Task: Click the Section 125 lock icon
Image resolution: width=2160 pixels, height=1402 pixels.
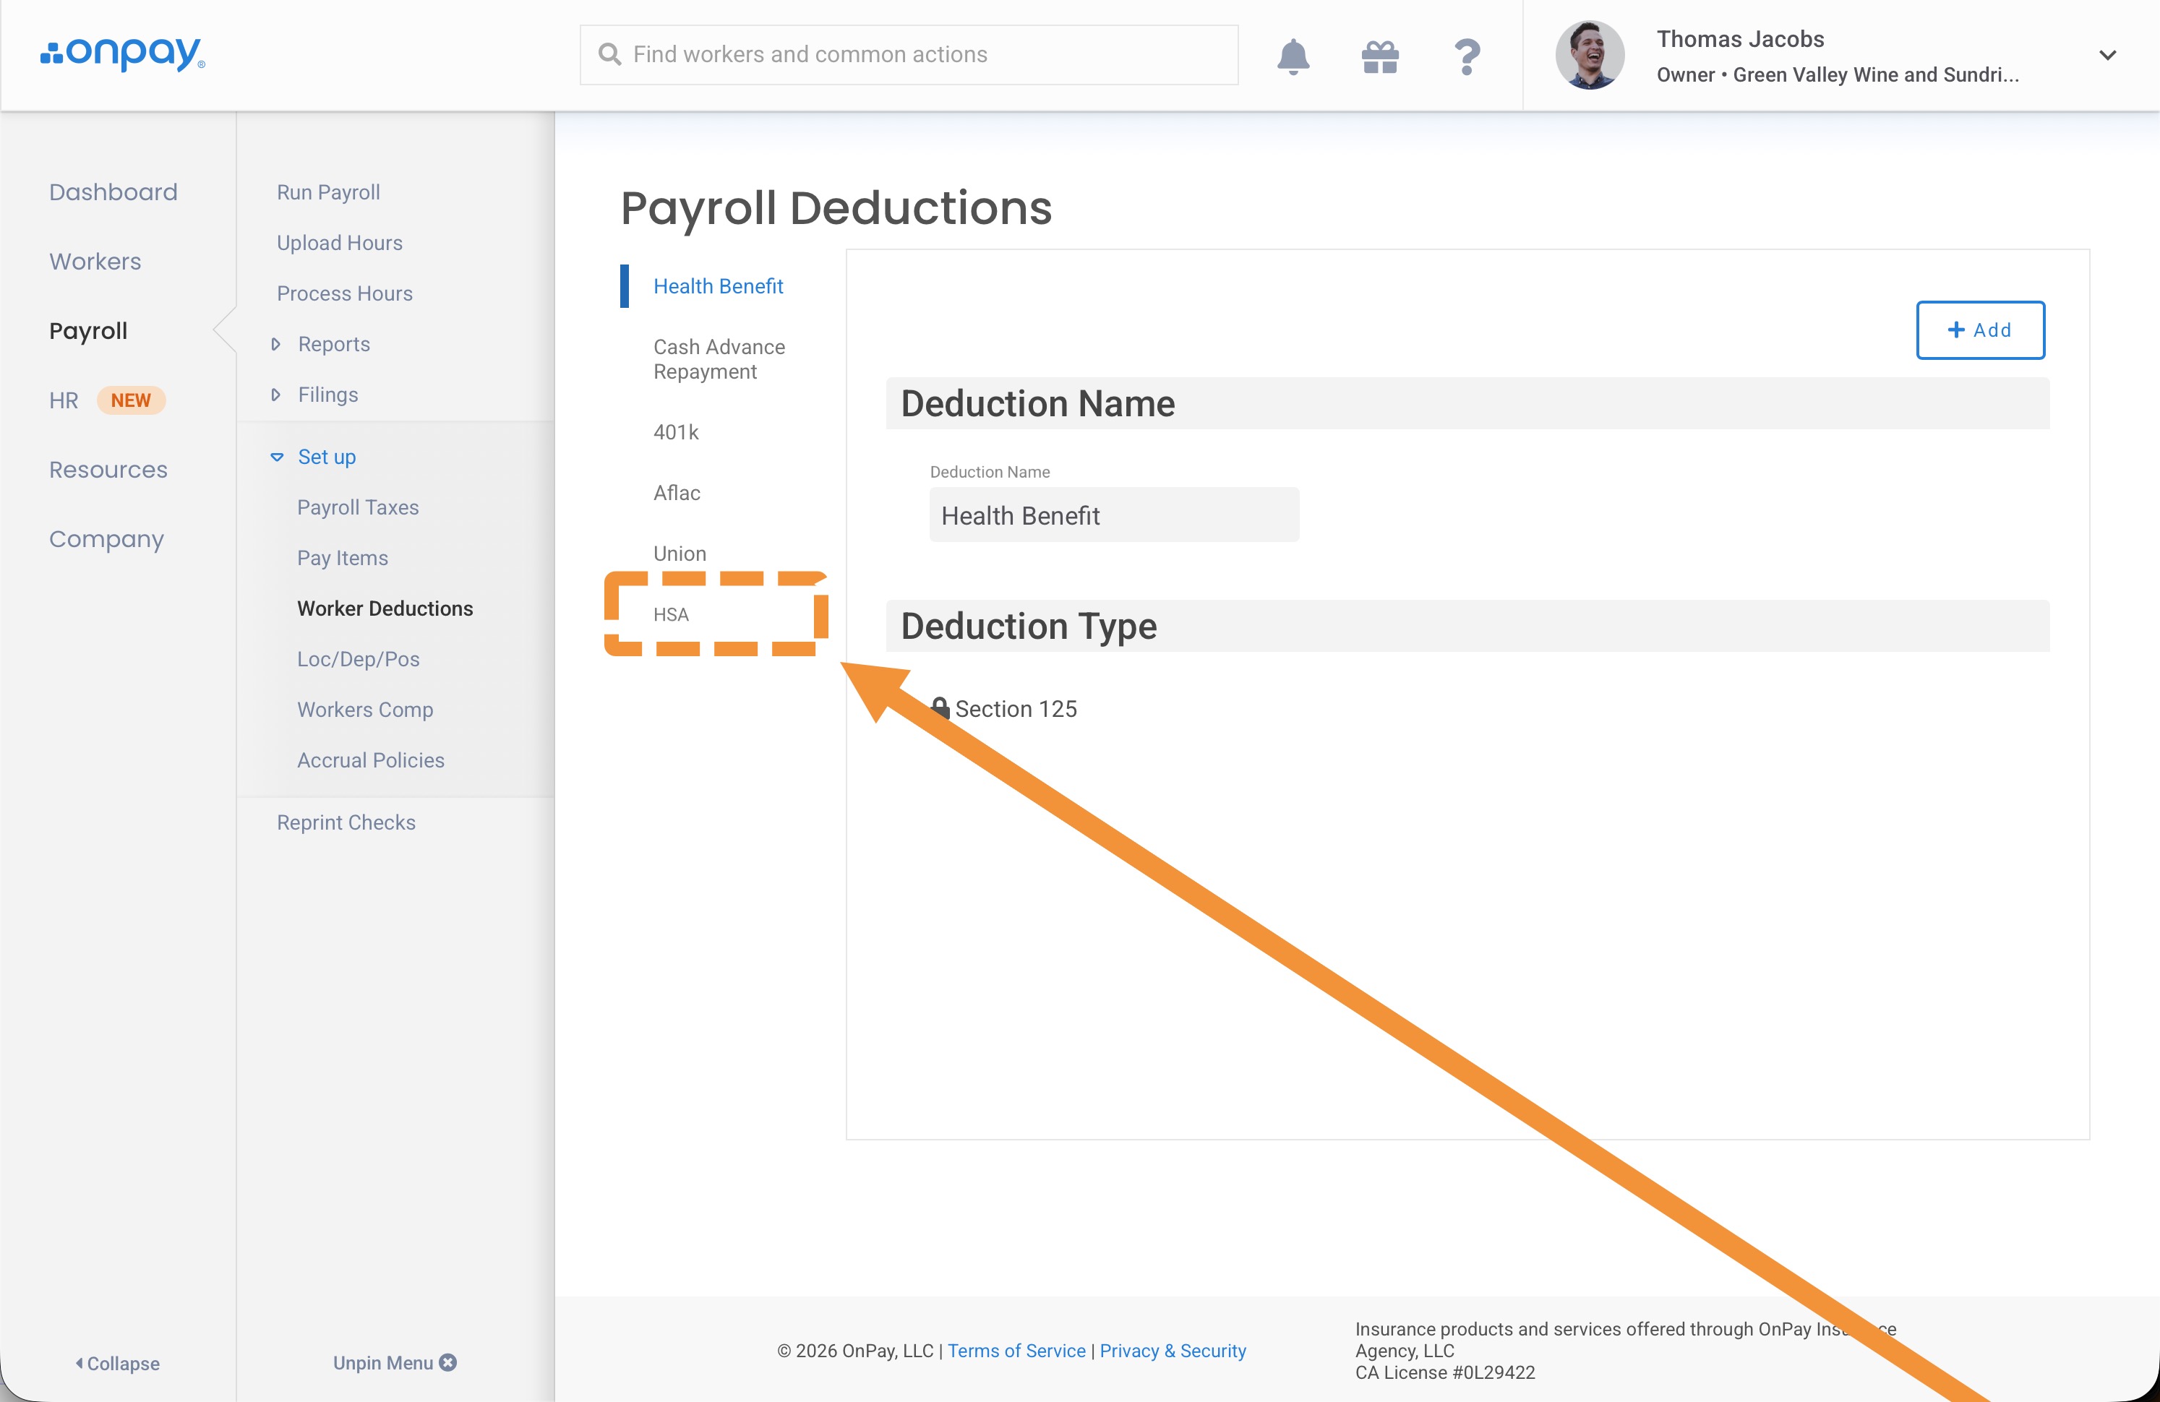Action: 940,708
